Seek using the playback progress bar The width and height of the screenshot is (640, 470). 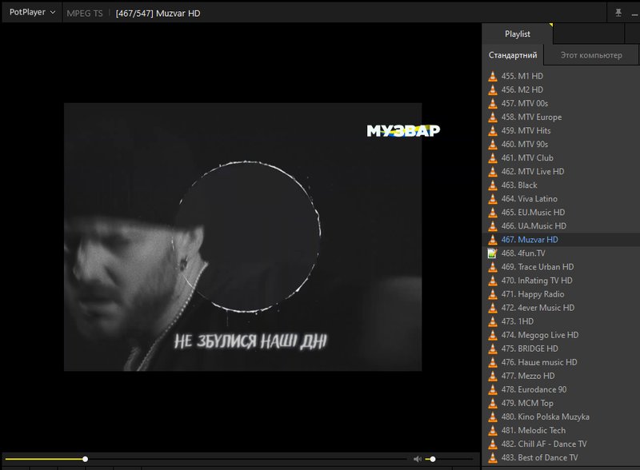[x=206, y=459]
